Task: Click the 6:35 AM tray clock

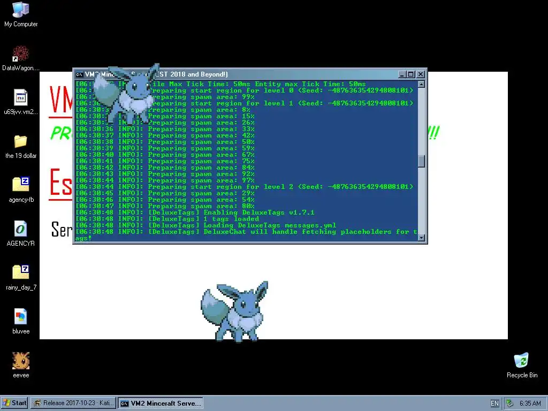Action: point(530,404)
